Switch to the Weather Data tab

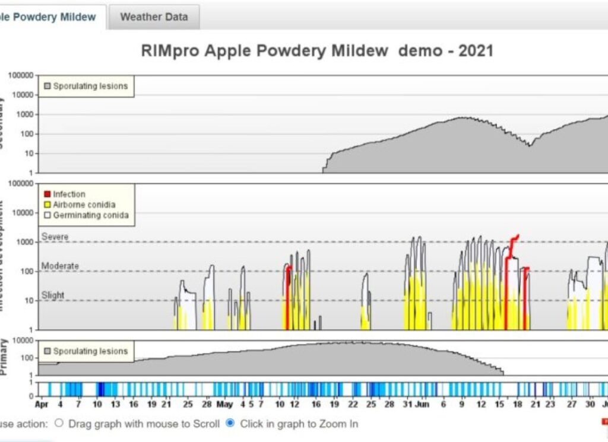154,17
